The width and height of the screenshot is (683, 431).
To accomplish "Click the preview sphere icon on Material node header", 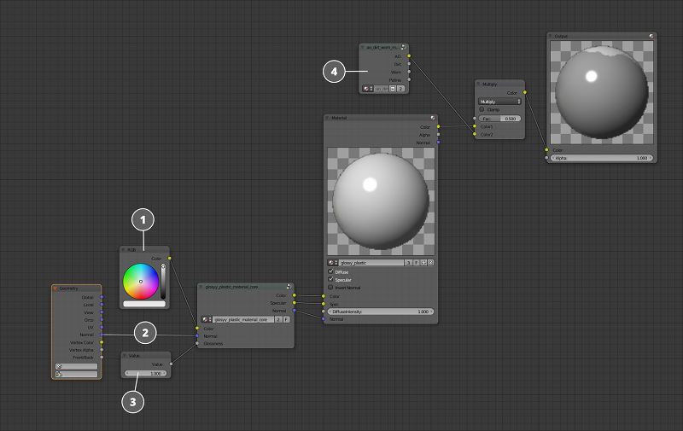I will coord(433,118).
